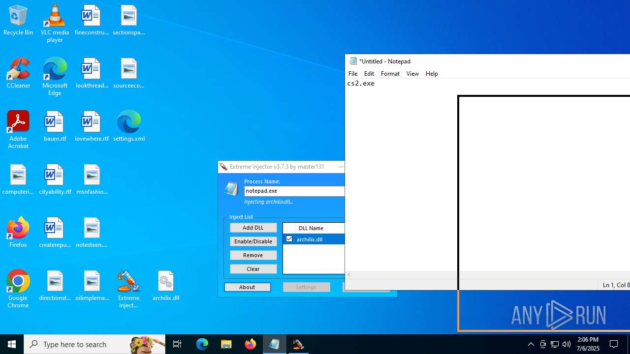The width and height of the screenshot is (630, 354).
Task: Select basen.rtf file on desktop
Action: pos(55,127)
